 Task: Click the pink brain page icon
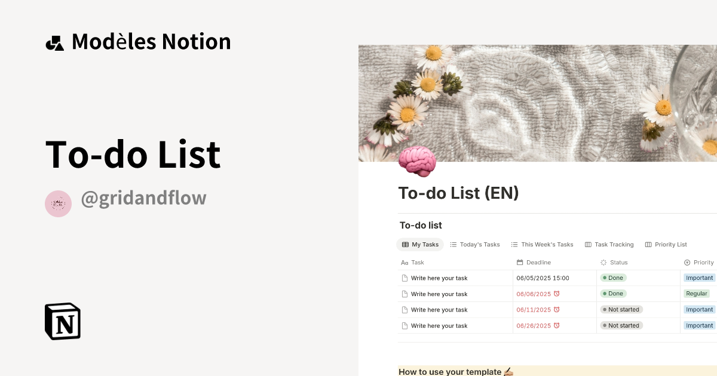416,160
